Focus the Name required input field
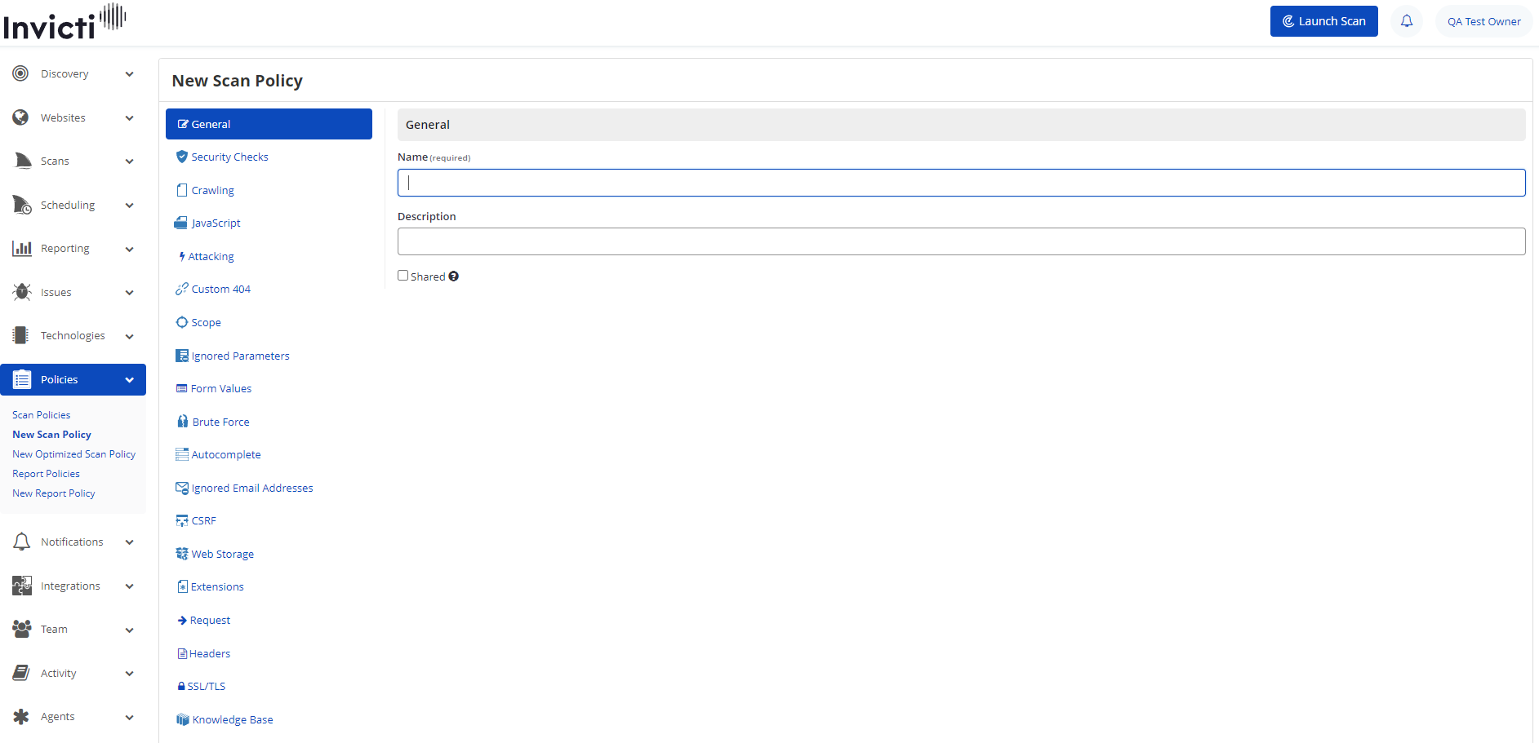1539x743 pixels. tap(961, 183)
